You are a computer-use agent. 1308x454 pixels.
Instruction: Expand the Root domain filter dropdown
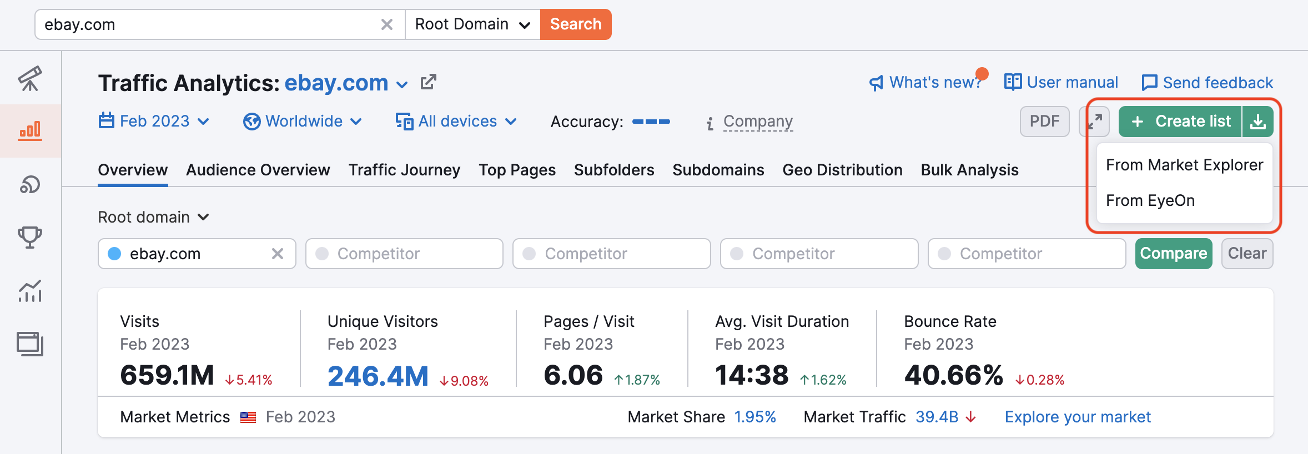click(154, 217)
